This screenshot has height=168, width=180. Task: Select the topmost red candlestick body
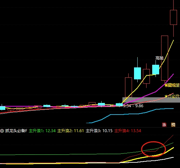pos(173,17)
